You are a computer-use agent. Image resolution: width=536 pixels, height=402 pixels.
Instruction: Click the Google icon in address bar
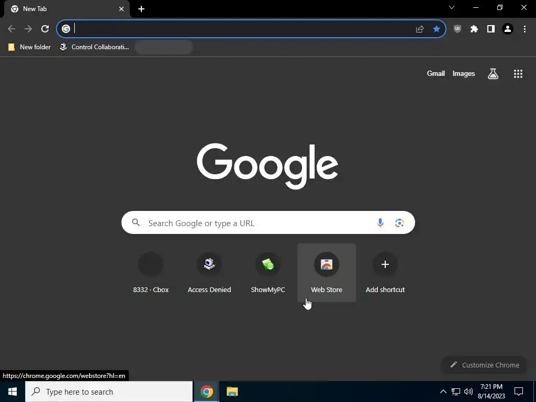point(66,29)
